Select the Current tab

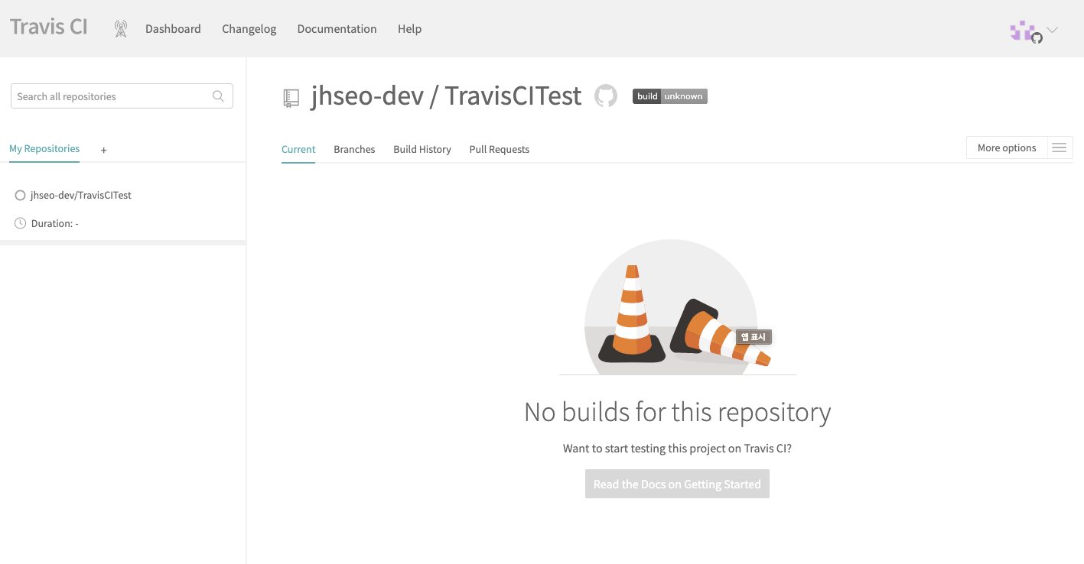[298, 149]
